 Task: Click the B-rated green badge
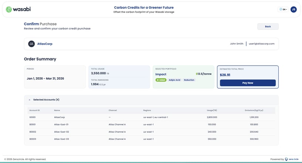pyautogui.click(x=161, y=80)
